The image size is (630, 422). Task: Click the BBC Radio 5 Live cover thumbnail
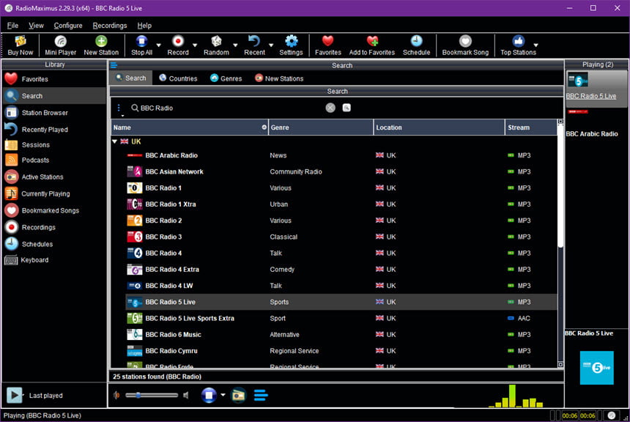596,368
